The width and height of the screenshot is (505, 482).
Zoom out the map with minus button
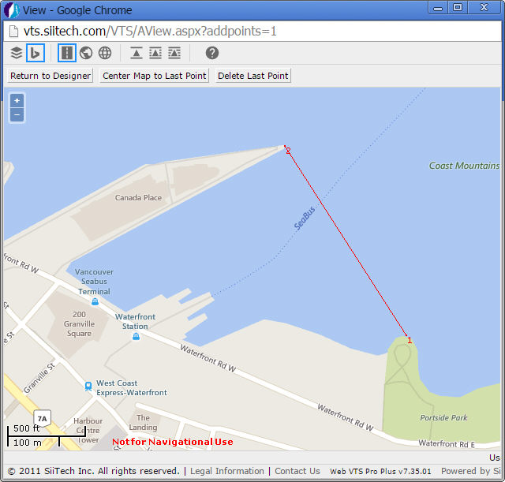point(17,114)
